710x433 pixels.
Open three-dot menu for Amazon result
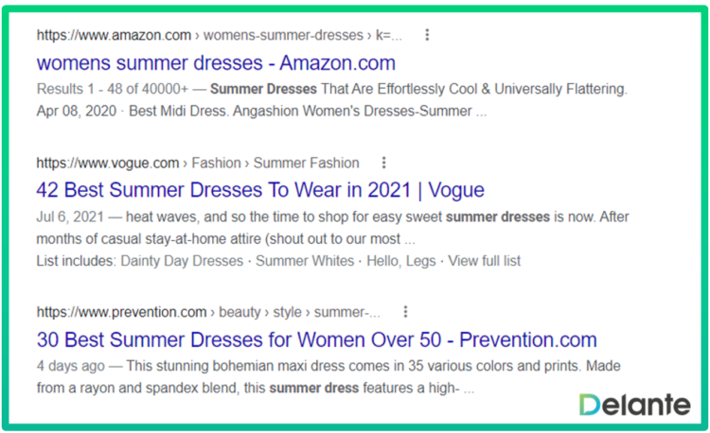click(x=427, y=35)
